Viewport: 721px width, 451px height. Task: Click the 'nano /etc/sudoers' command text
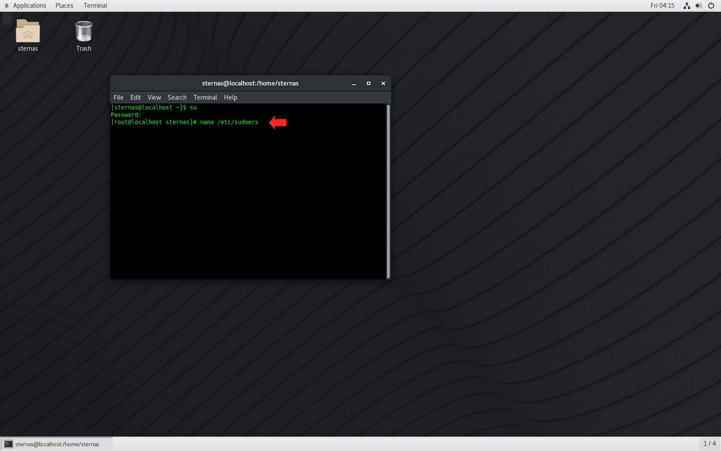point(229,122)
